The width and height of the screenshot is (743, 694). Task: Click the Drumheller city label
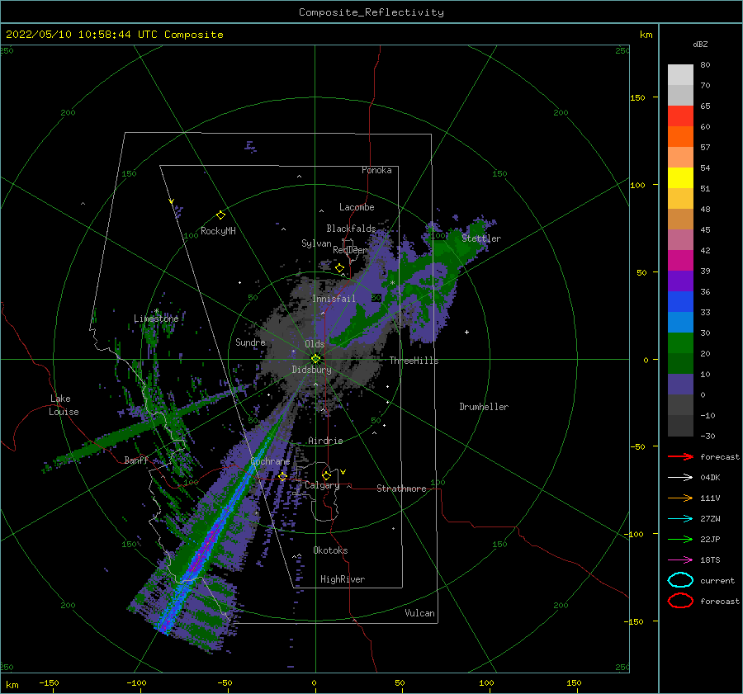(x=484, y=407)
